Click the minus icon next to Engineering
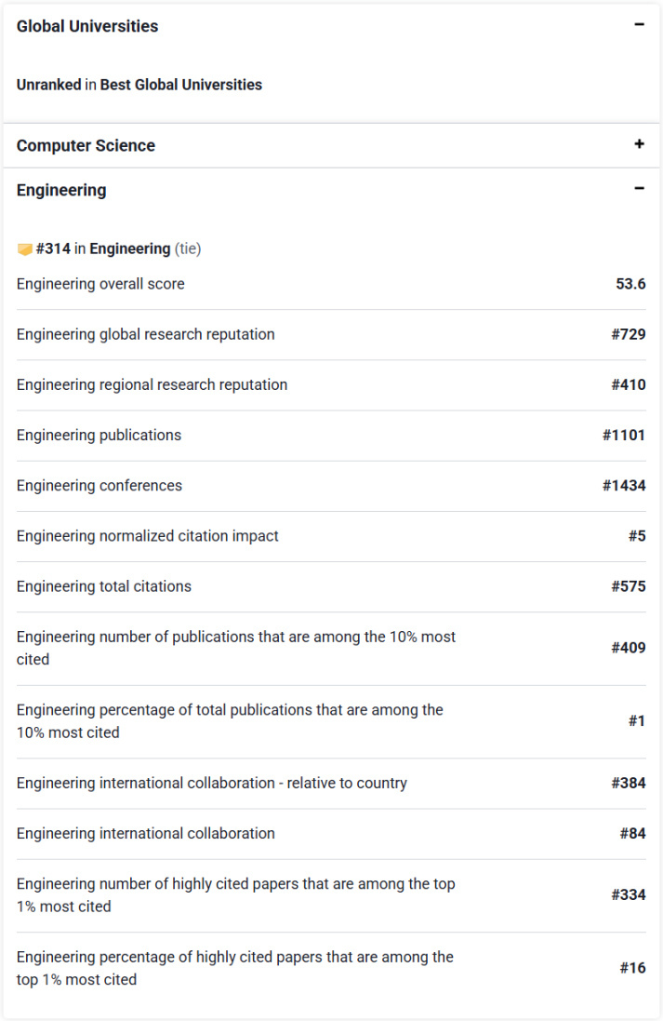Screen dimensions: 663x1021 639,188
